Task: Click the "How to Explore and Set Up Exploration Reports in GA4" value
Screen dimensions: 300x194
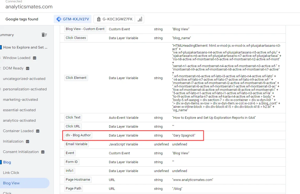Action: point(214,118)
